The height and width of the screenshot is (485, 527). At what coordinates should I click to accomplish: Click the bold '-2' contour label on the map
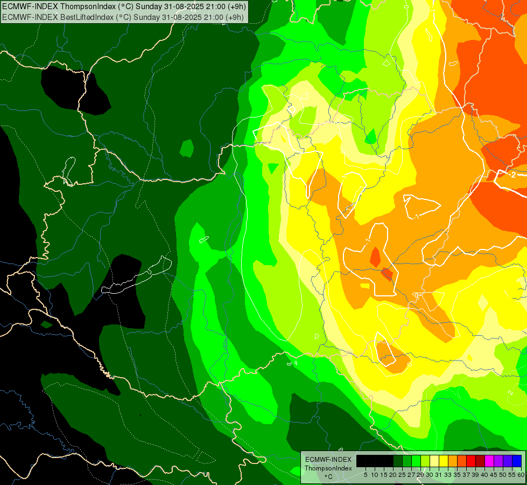512,175
